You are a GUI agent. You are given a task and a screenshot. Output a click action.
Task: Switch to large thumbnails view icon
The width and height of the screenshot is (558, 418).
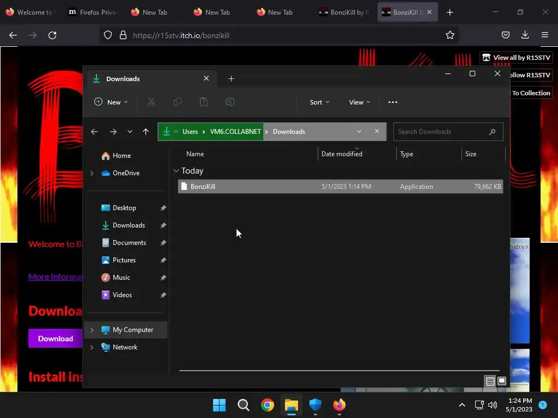pyautogui.click(x=502, y=381)
